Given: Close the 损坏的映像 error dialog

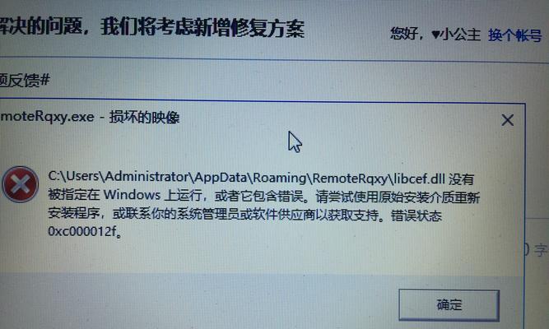Looking at the screenshot, I should (507, 120).
